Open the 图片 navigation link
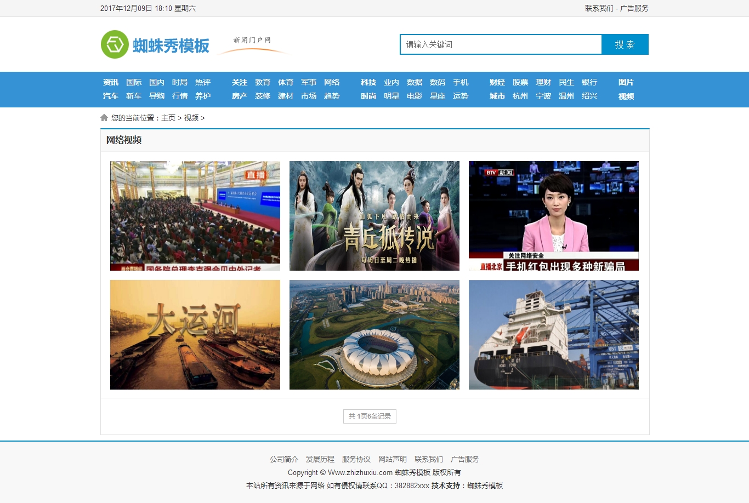 [626, 82]
